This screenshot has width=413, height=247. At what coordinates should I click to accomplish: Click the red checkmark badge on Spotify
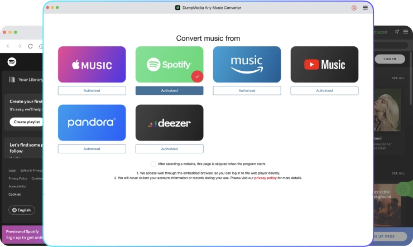(x=197, y=76)
